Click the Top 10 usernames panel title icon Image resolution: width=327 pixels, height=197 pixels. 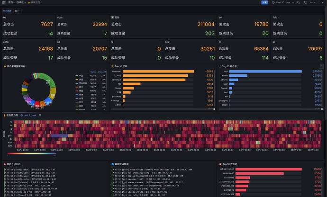pos(220,66)
